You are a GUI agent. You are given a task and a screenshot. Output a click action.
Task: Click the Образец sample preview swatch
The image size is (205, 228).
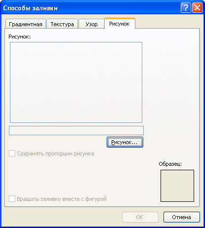[x=177, y=186]
